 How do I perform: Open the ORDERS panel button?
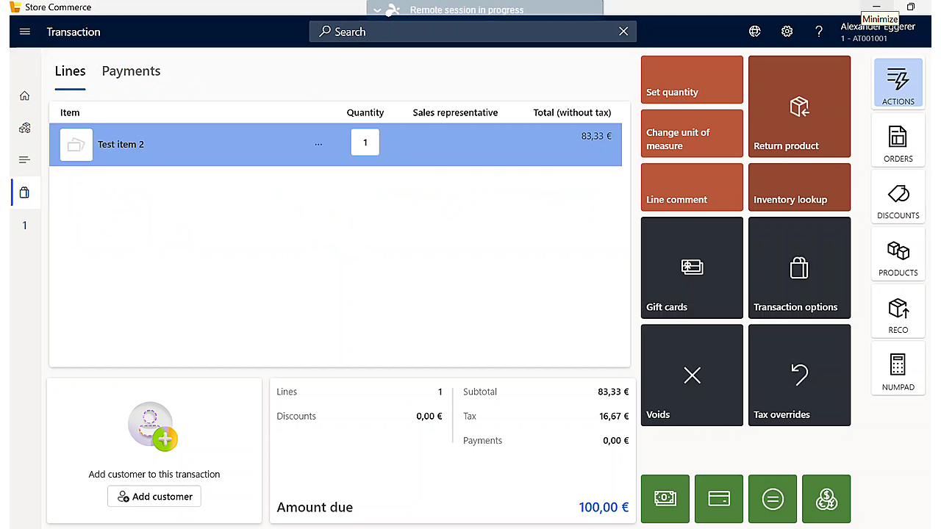pyautogui.click(x=898, y=140)
